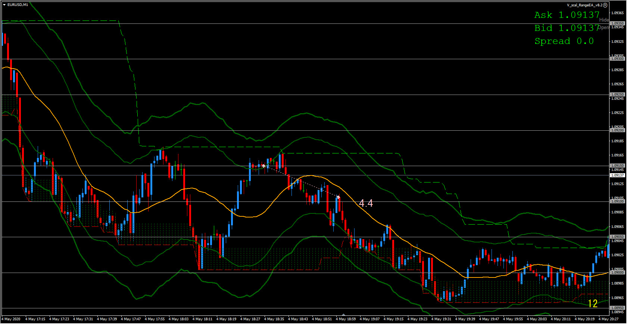Image resolution: width=627 pixels, height=324 pixels.
Task: Click the 4 May 17:15 time label
Action: click(35, 319)
